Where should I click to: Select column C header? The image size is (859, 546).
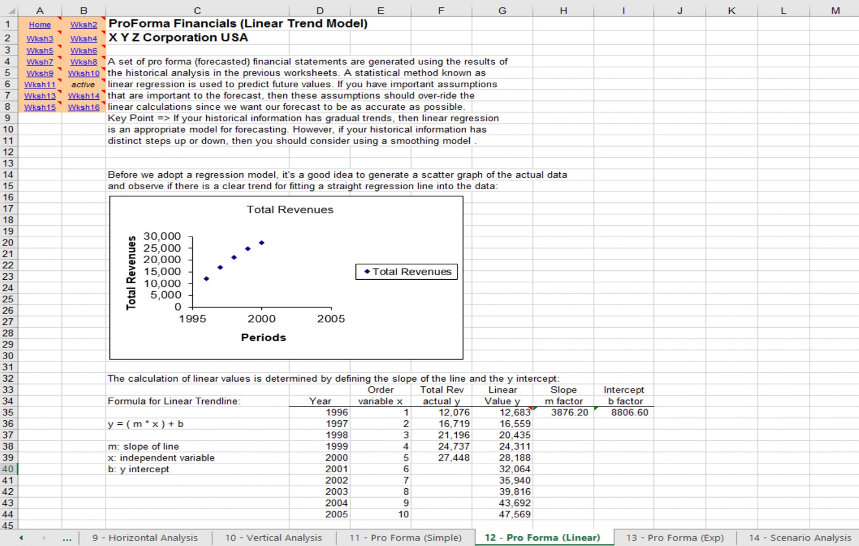pyautogui.click(x=197, y=11)
